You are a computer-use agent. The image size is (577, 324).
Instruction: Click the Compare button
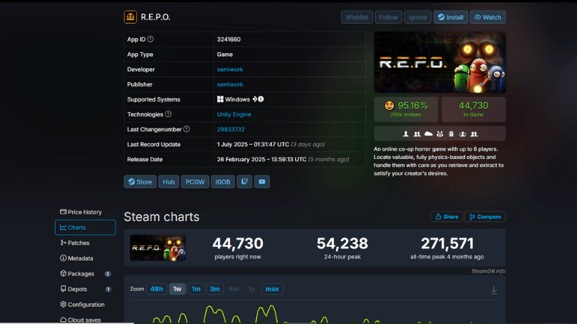[x=485, y=217]
